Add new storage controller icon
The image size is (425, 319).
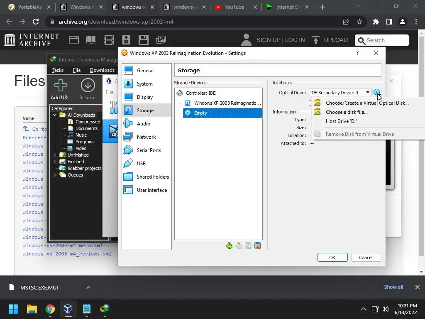click(229, 246)
